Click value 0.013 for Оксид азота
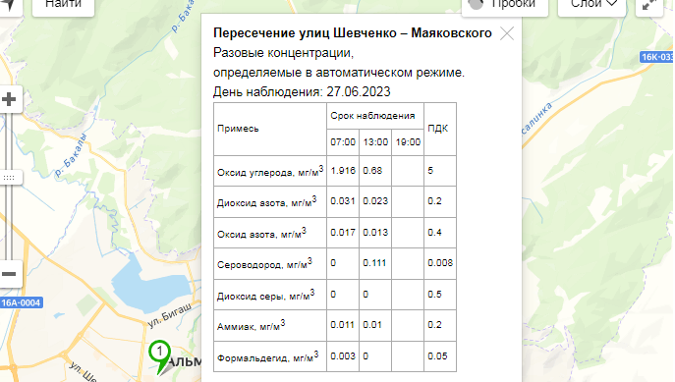Image resolution: width=675 pixels, height=382 pixels. pos(375,233)
